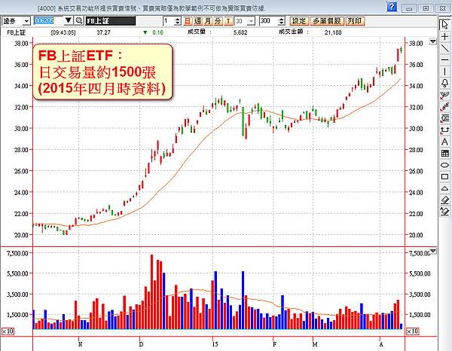Viewport: 452px width, 351px height.
Task: Open the blue question mark help icon
Action: pos(392,7)
